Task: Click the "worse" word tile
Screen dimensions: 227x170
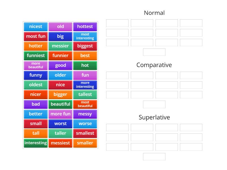Action: (85, 124)
